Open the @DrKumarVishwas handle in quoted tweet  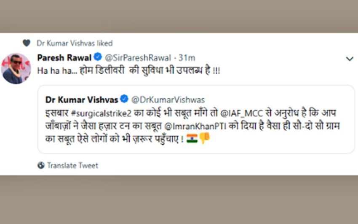(x=168, y=100)
